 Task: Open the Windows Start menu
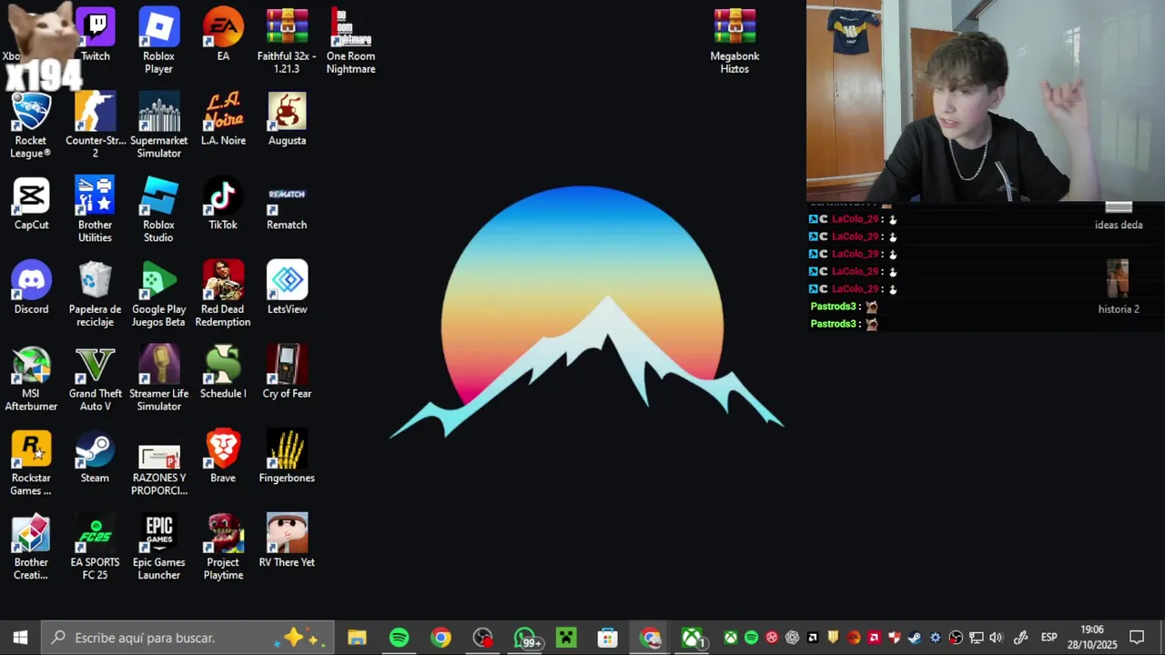point(20,638)
